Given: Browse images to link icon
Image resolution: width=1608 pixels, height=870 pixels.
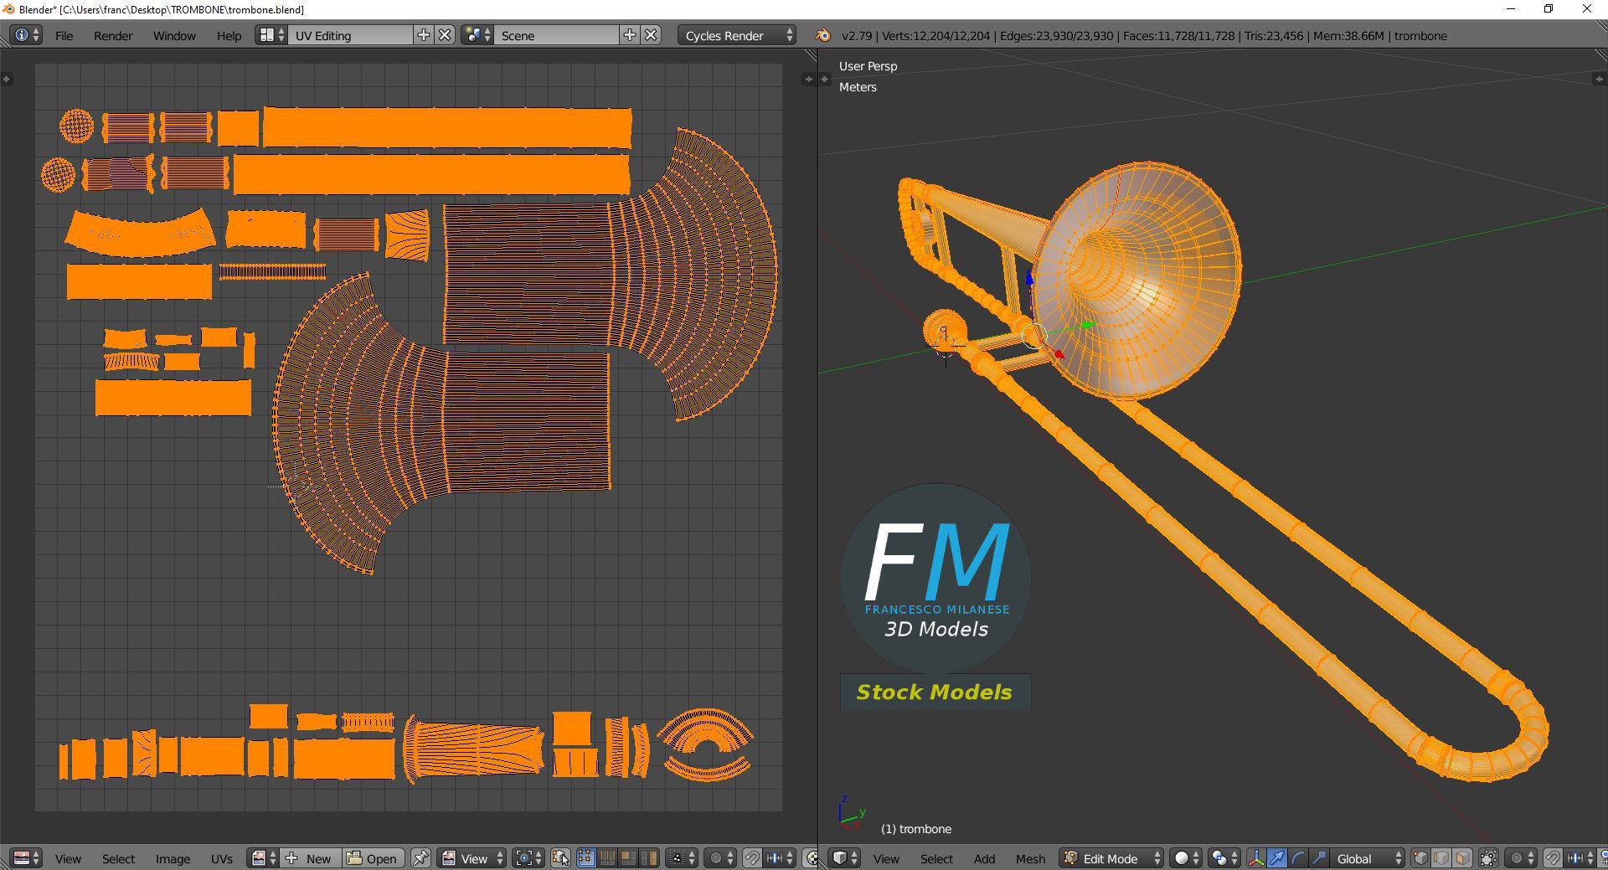Looking at the screenshot, I should pos(264,858).
